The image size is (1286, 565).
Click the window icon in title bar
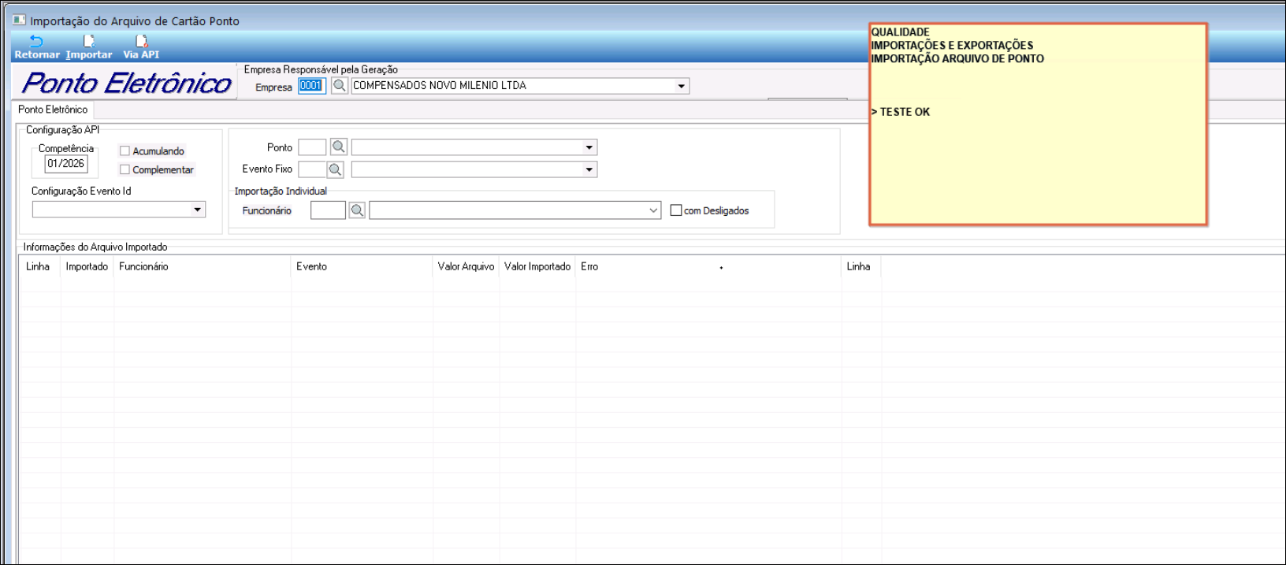click(x=19, y=20)
